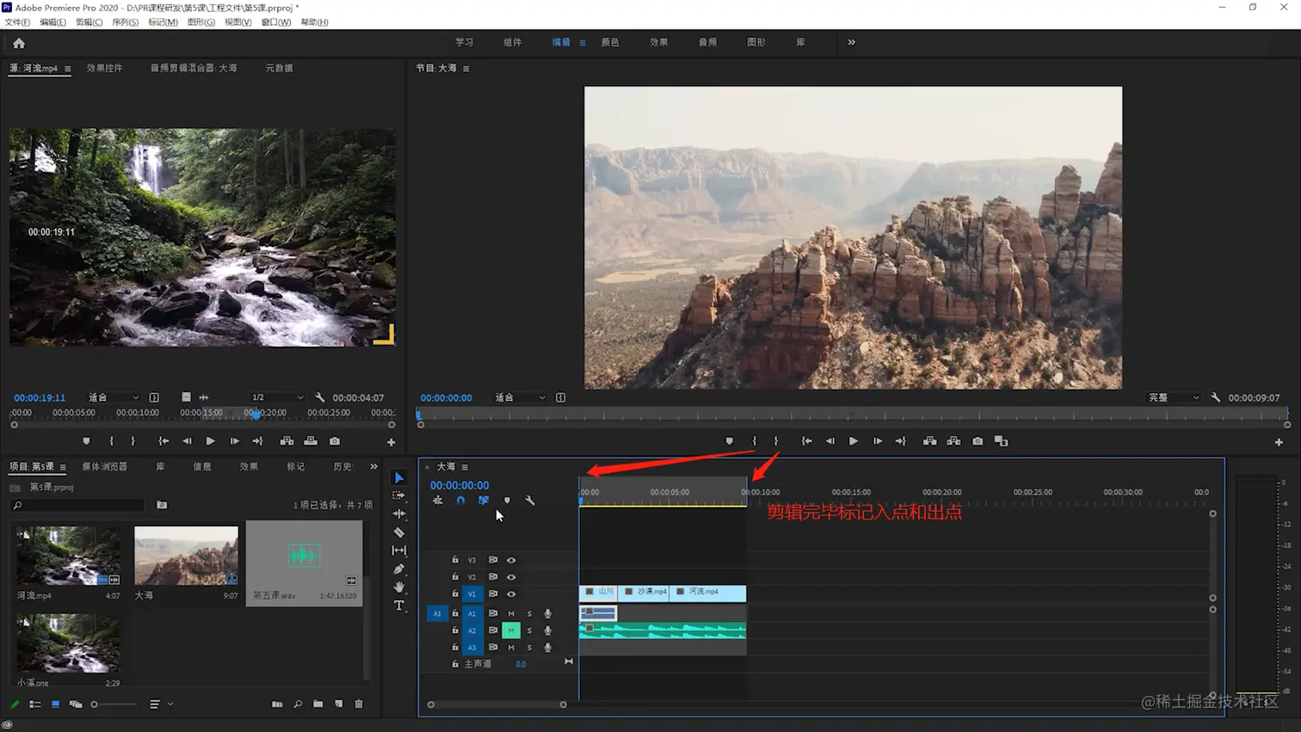Select the 河流.mp4 thumbnail in project panel

coord(68,556)
